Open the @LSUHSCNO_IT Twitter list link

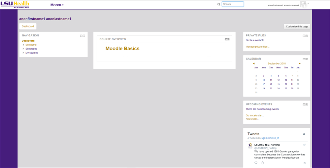click(271, 138)
